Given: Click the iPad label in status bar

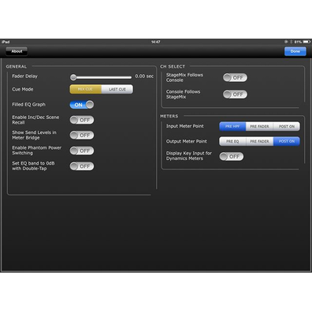Looking at the screenshot, I should point(6,42).
